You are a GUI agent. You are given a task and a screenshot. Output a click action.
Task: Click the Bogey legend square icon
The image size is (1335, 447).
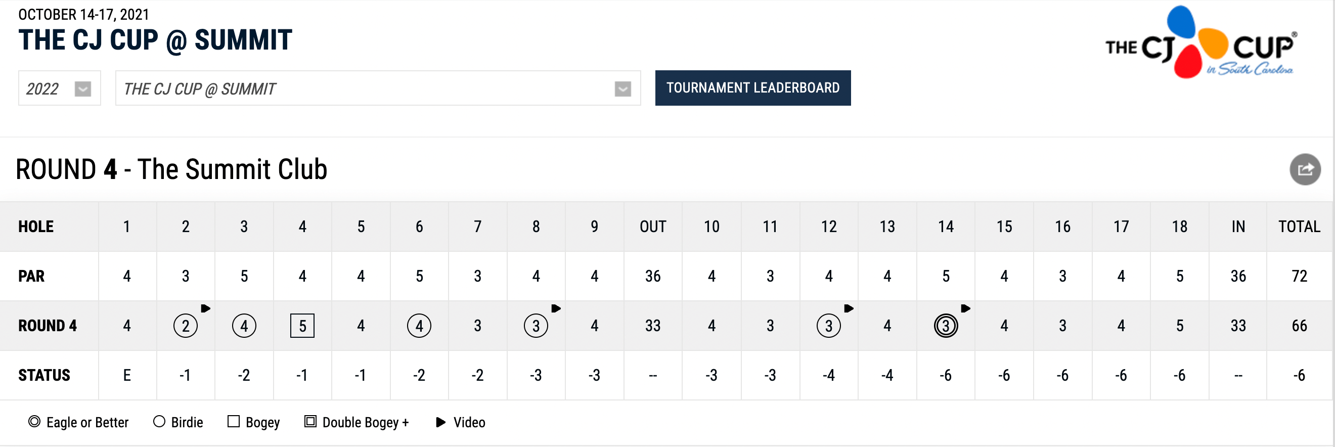(x=235, y=422)
